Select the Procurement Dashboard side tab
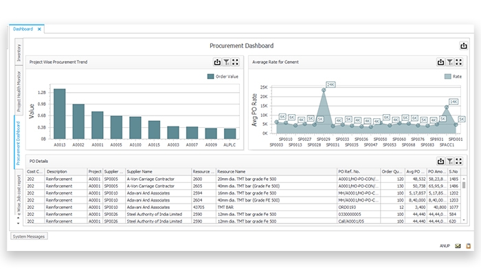The height and width of the screenshot is (275, 481). click(x=18, y=143)
